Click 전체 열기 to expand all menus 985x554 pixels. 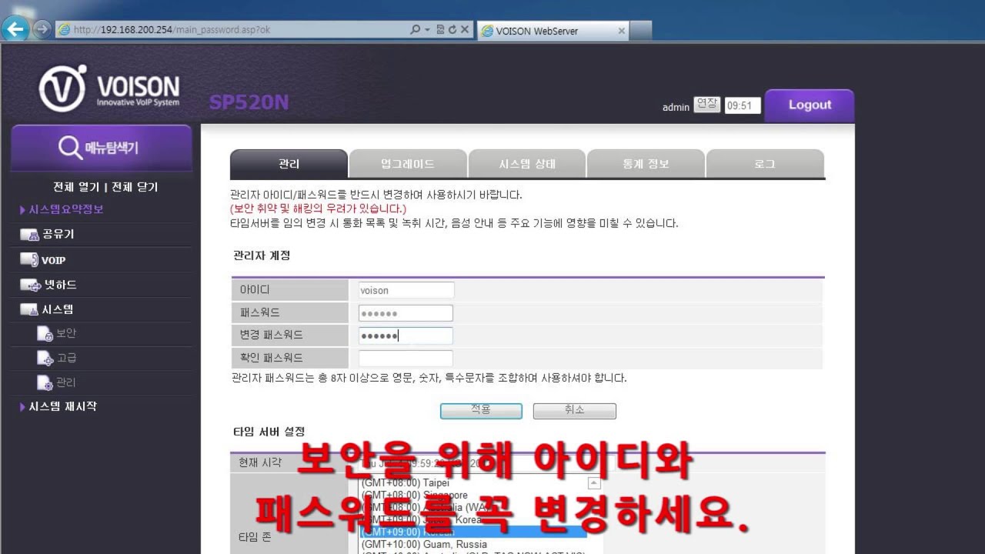coord(76,187)
